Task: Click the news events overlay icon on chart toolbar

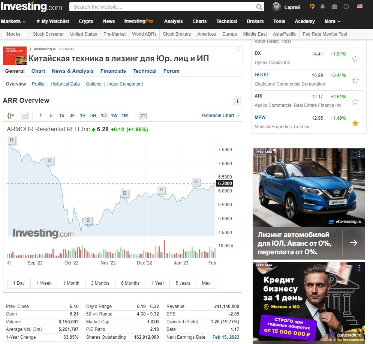Action: (143, 116)
